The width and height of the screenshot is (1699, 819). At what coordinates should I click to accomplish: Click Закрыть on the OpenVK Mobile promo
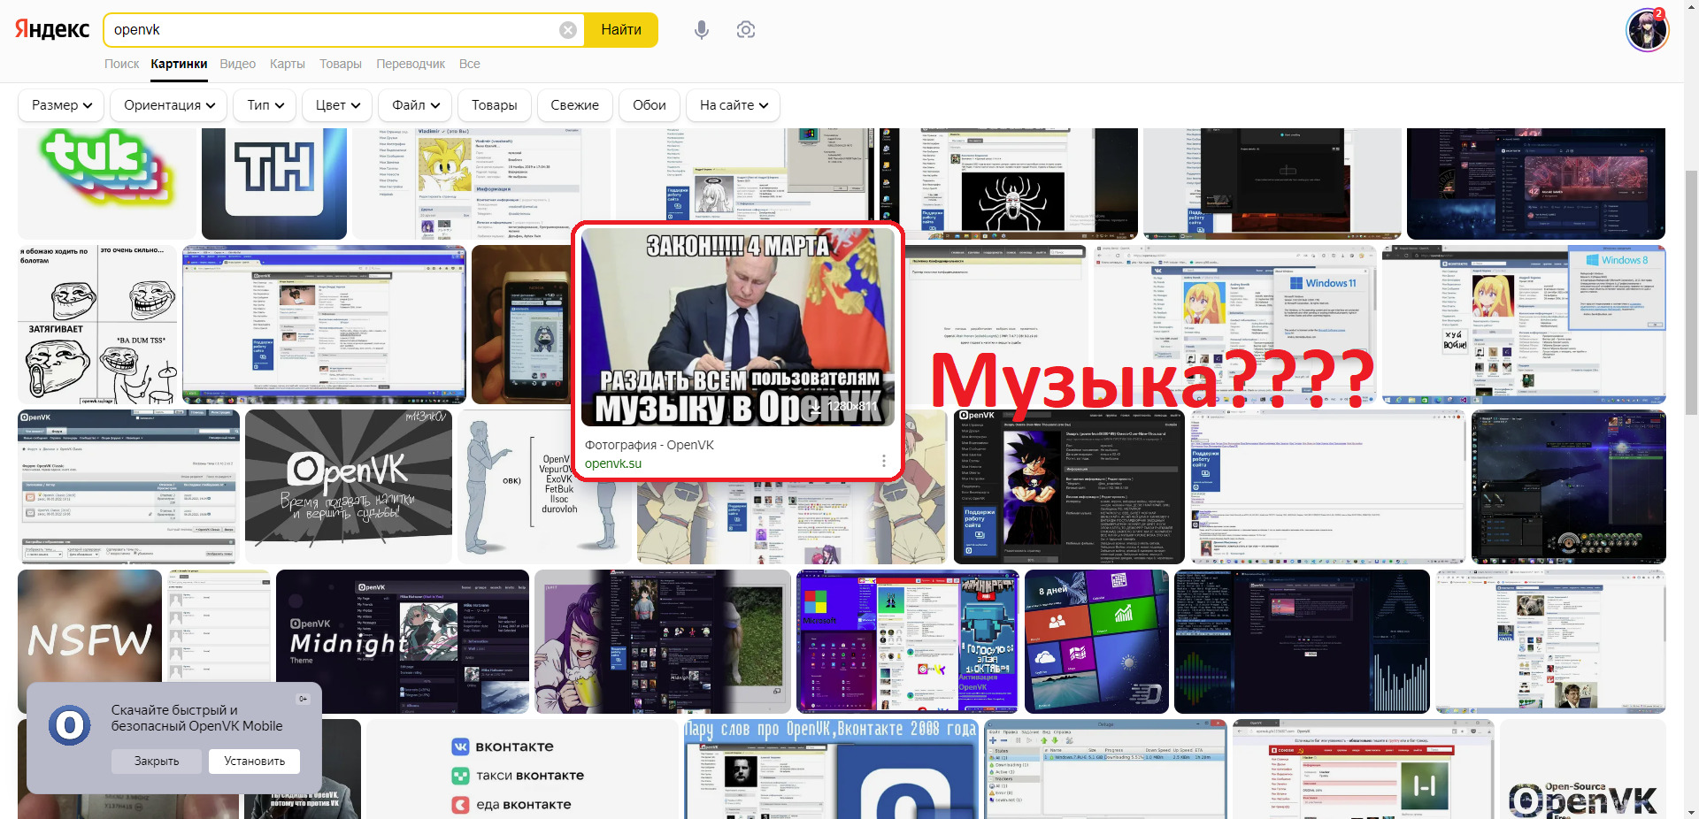click(157, 761)
